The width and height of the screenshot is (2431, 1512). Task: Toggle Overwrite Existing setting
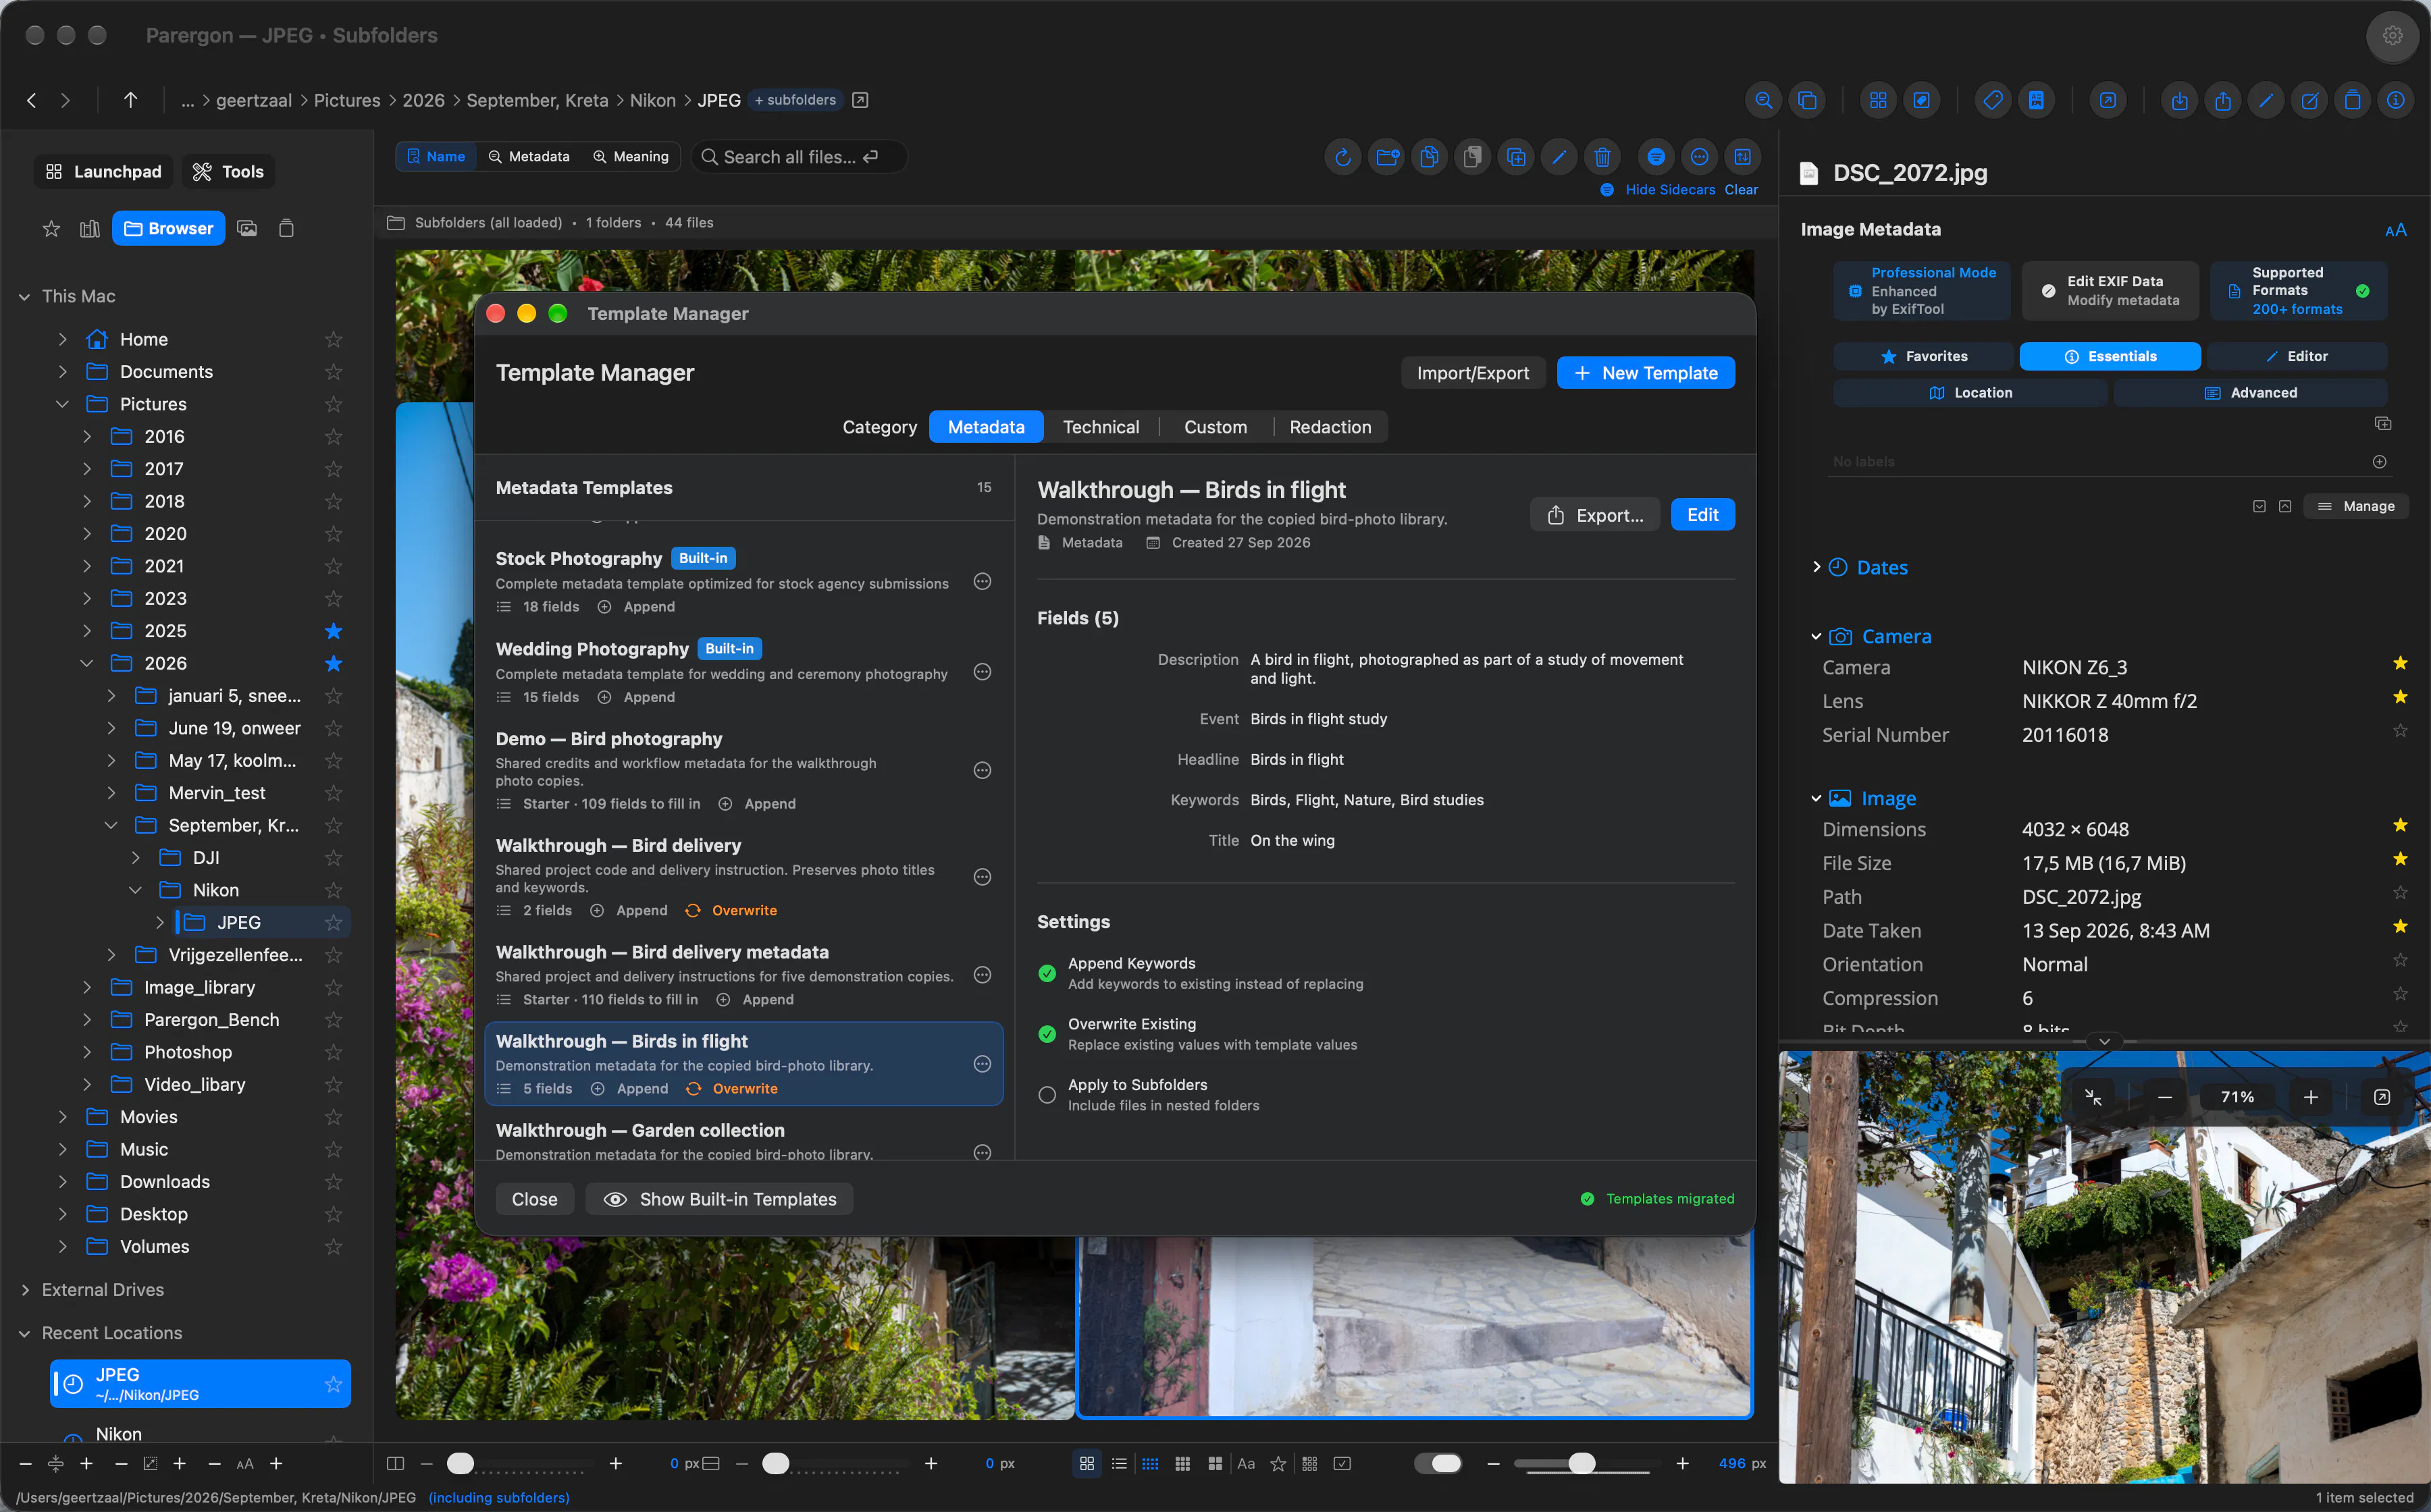point(1047,1034)
